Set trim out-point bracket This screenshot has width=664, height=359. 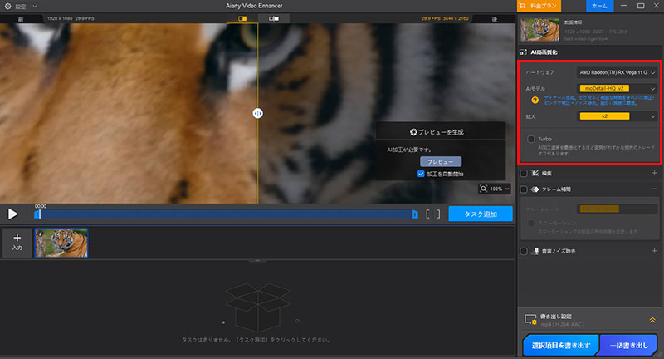pos(438,214)
